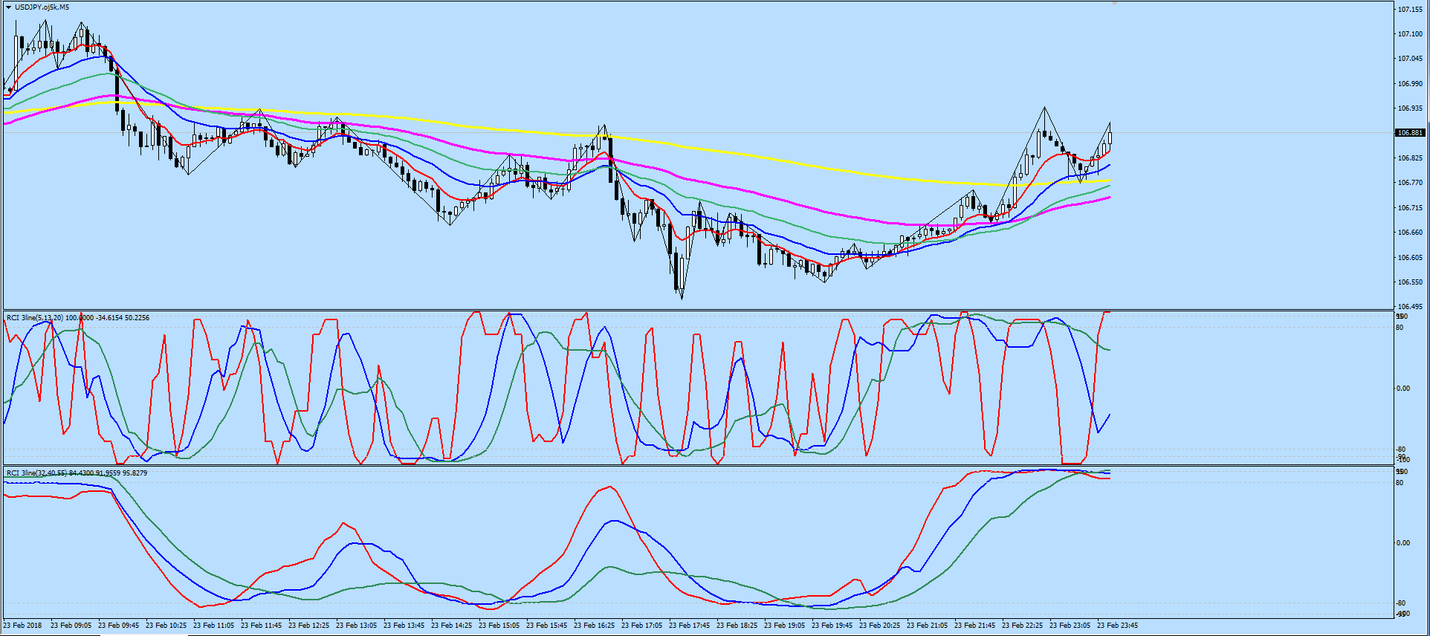Viewport: 1430px width, 636px height.
Task: Click price scale value 106.715
Action: pos(1410,208)
